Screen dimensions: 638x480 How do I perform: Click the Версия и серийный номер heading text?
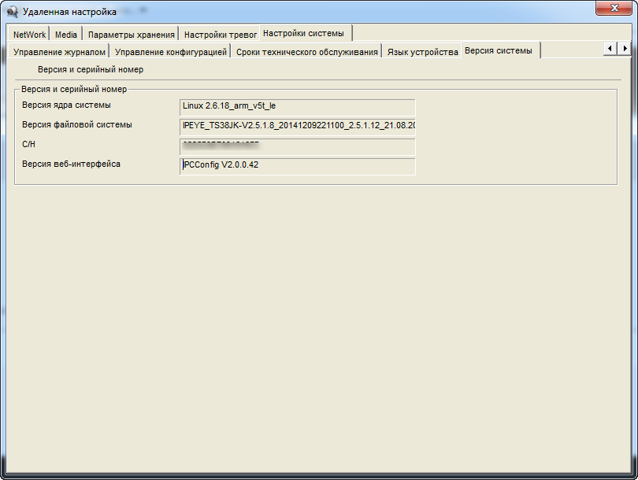[x=91, y=69]
